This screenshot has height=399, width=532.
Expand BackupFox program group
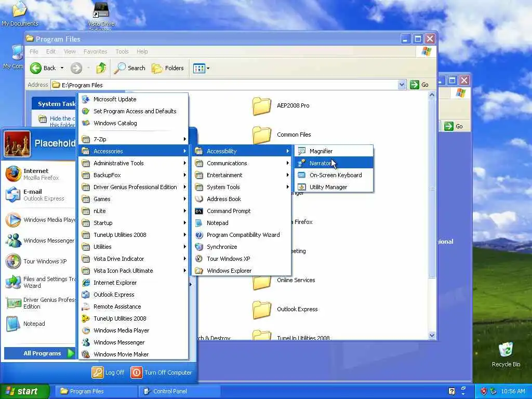pyautogui.click(x=134, y=175)
